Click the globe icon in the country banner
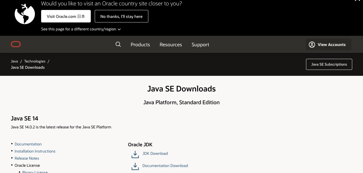This screenshot has height=173, width=363. click(x=25, y=14)
